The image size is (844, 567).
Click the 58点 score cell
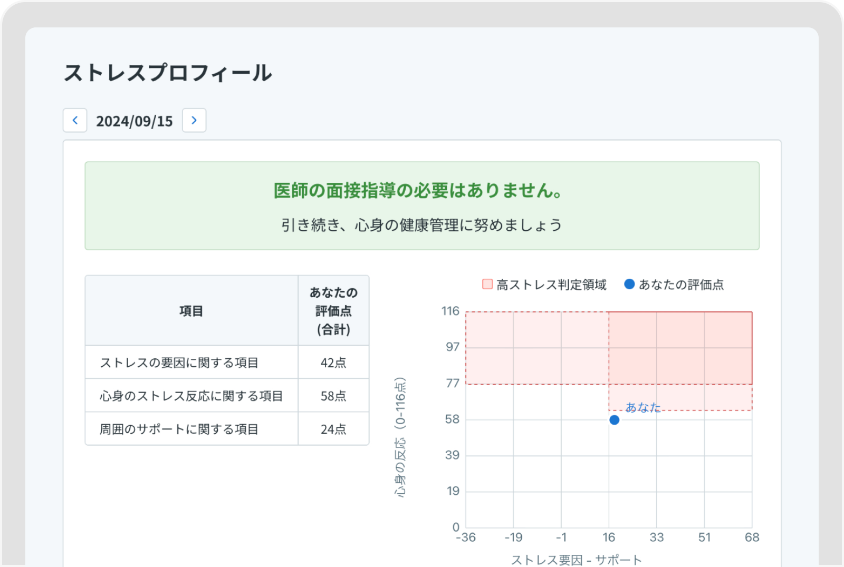click(333, 396)
